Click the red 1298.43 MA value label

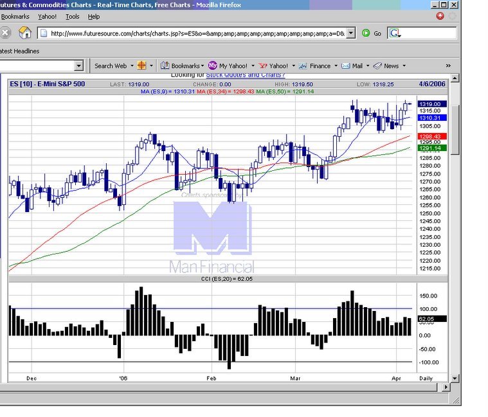tap(432, 136)
